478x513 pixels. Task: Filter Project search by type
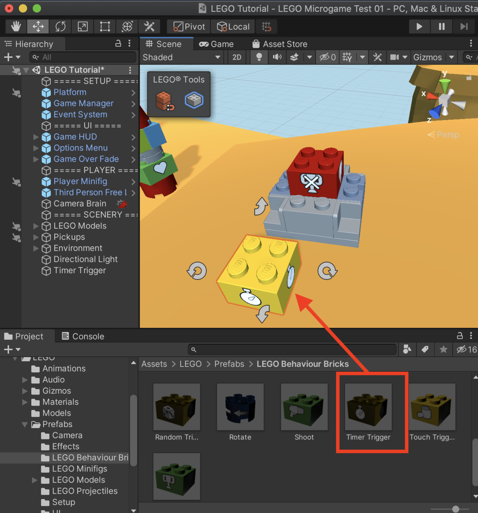tap(408, 350)
